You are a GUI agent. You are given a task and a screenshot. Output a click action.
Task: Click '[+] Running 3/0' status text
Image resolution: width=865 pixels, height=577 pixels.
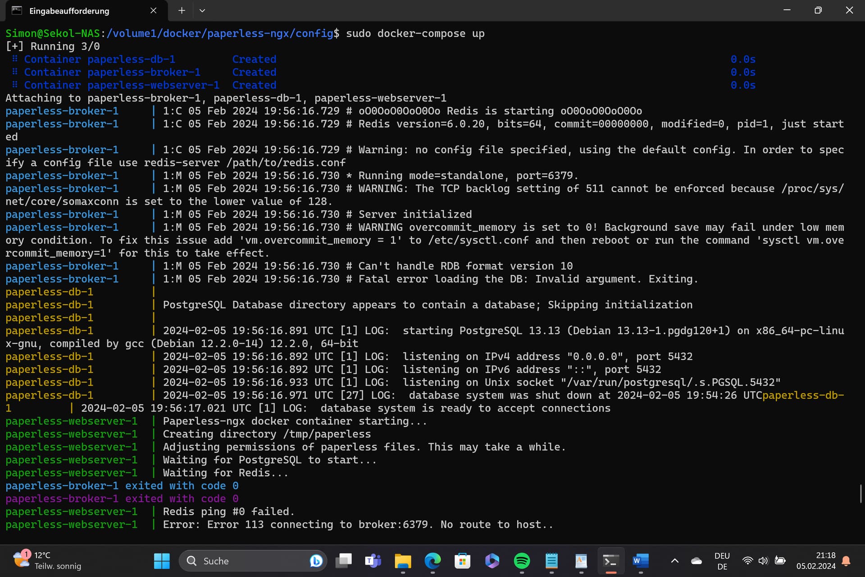[53, 46]
